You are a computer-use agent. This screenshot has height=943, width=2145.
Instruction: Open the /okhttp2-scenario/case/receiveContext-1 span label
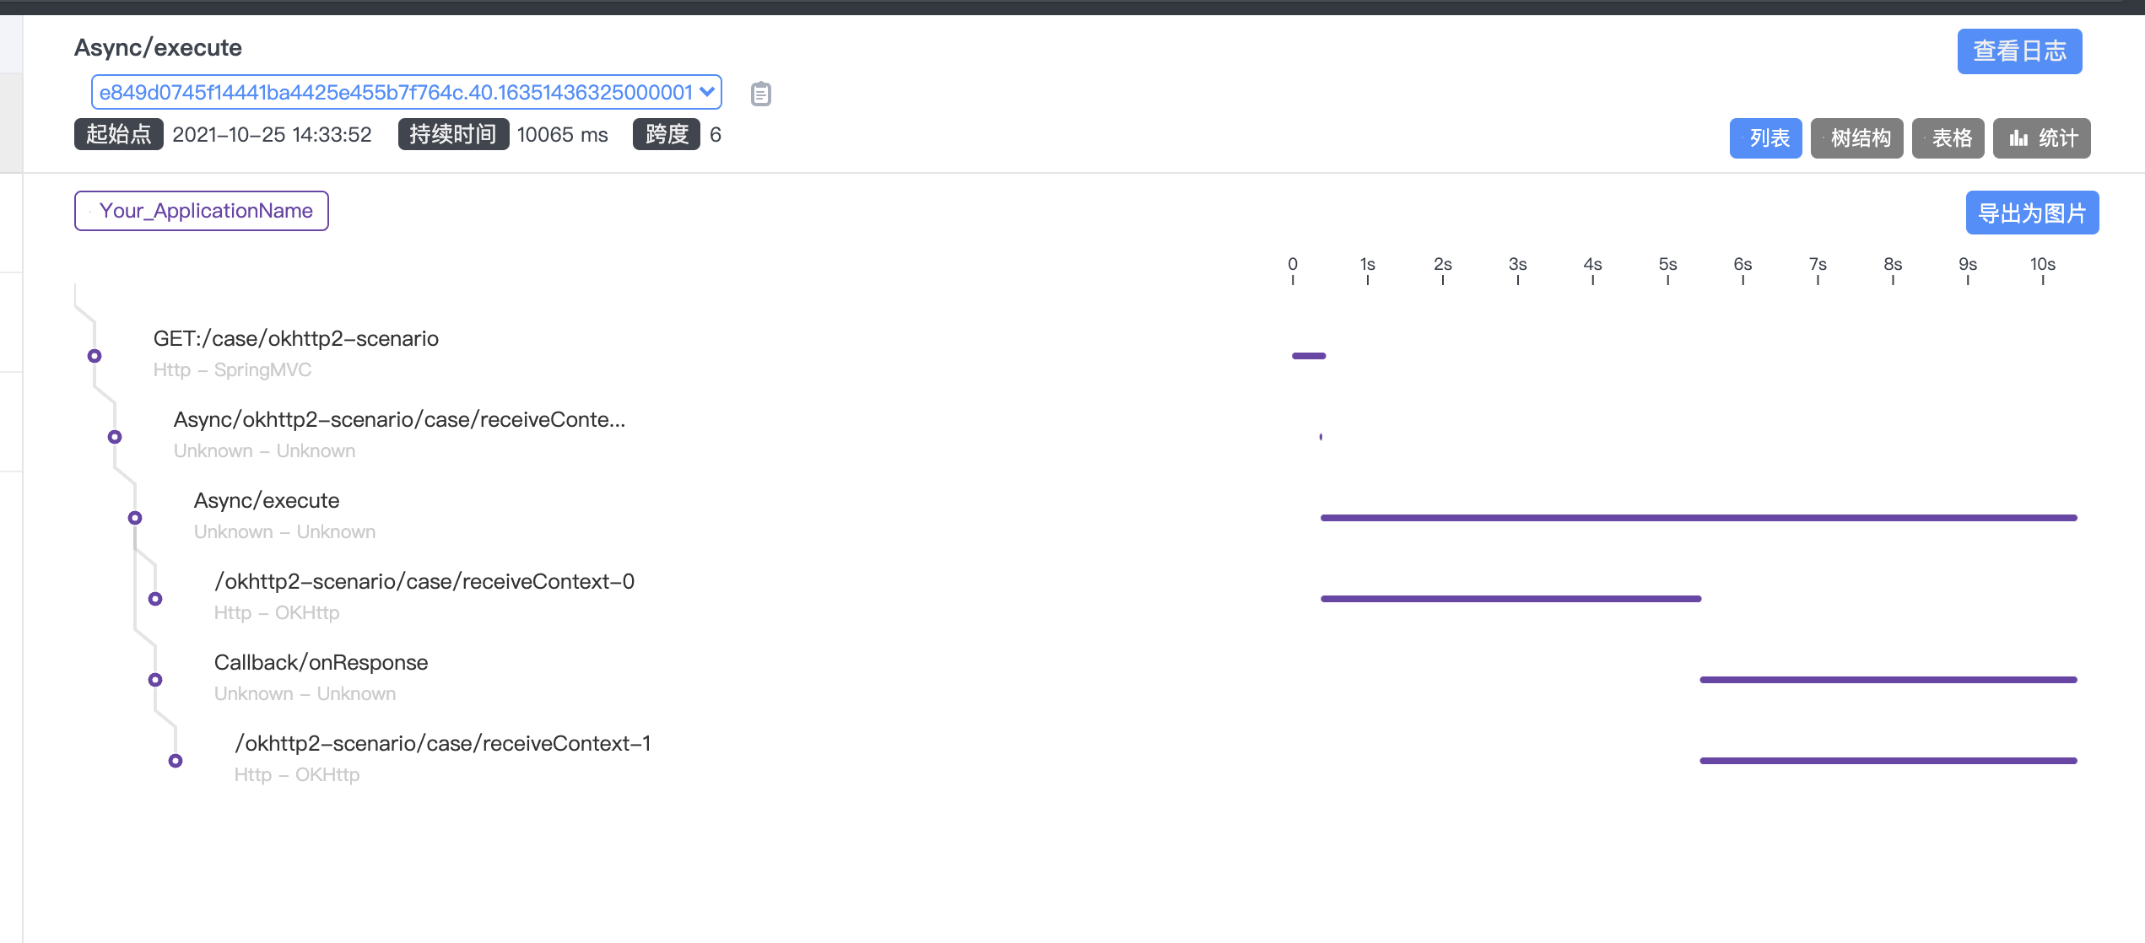(x=442, y=744)
